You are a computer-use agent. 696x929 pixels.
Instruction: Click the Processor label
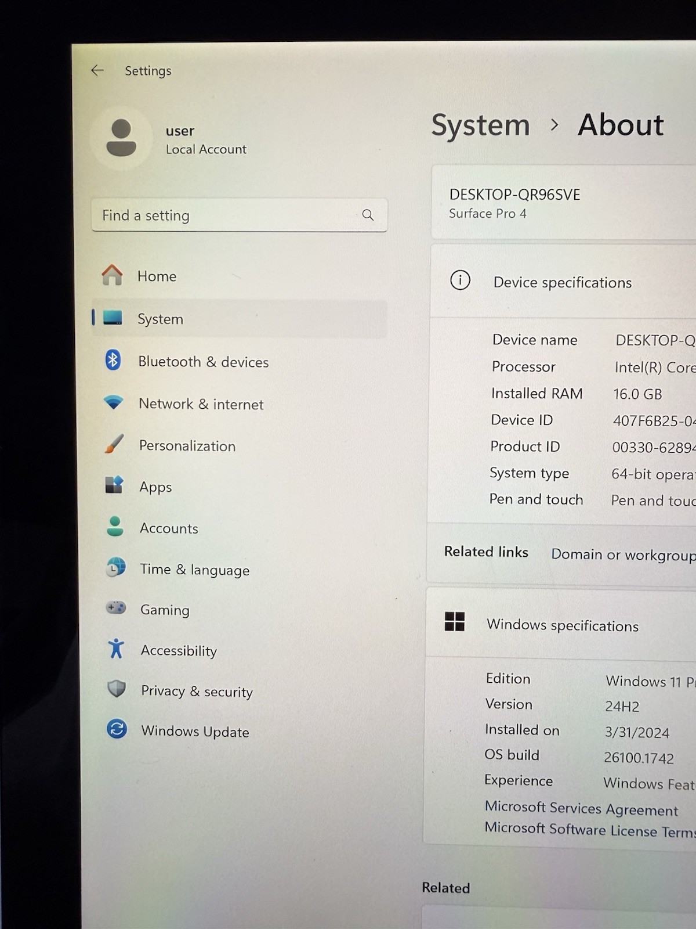tap(523, 366)
